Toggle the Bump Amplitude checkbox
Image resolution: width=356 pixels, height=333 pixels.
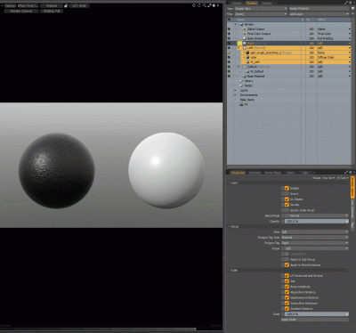point(287,287)
